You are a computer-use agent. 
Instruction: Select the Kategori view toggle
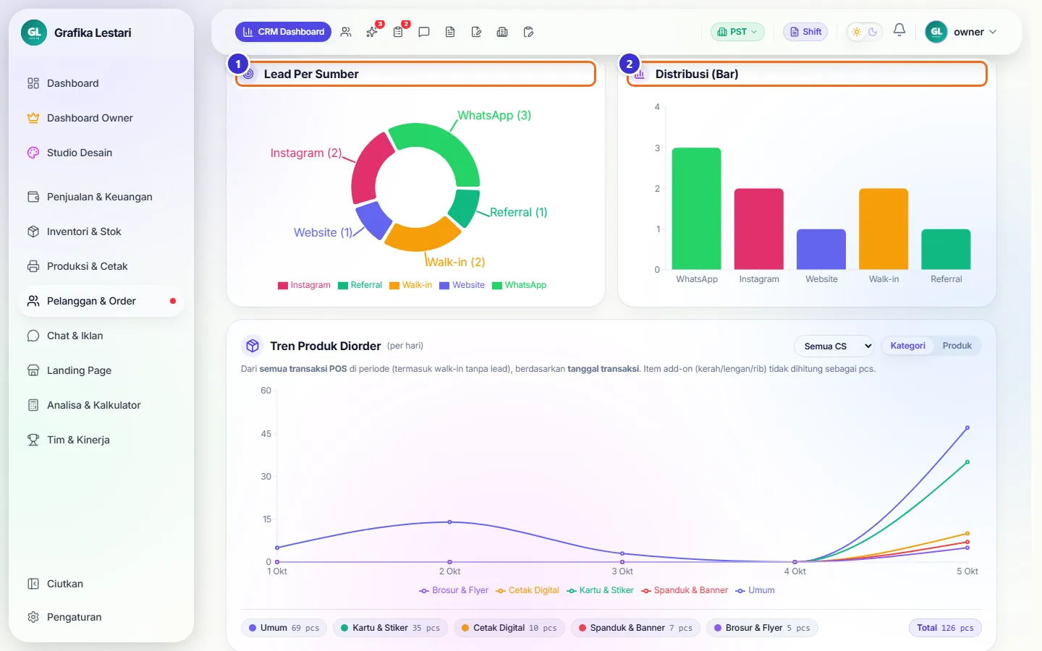coord(907,346)
